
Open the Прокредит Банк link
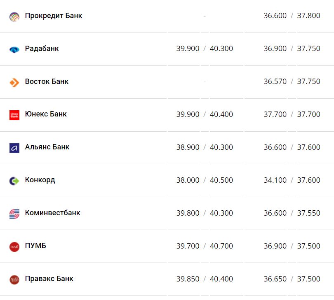[x=54, y=16]
